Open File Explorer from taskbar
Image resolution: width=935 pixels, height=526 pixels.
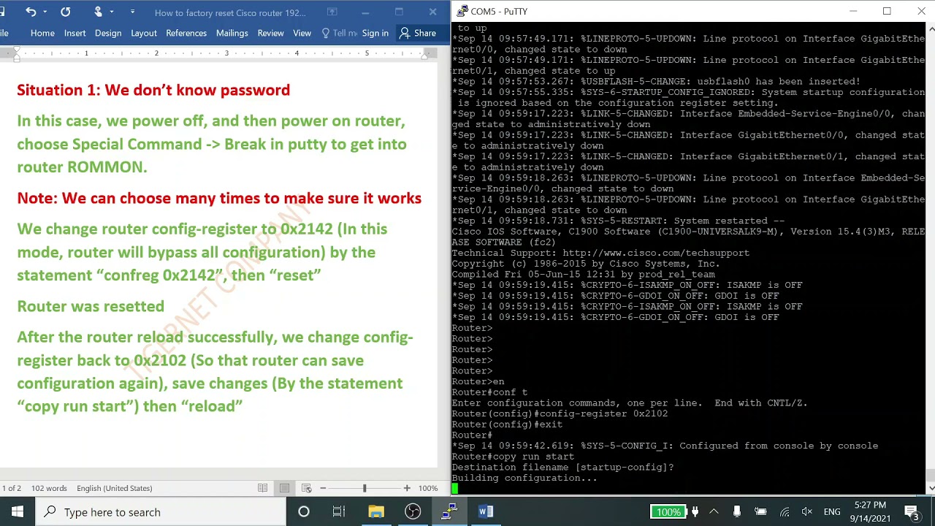coord(376,512)
